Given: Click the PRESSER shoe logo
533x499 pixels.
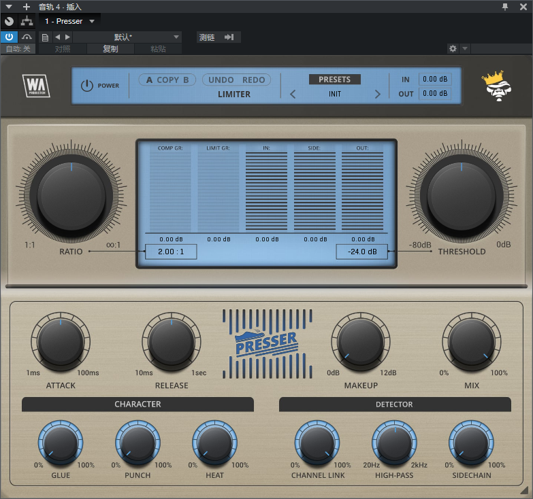Looking at the screenshot, I should 267,343.
